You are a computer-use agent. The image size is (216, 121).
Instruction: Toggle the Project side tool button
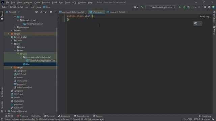[2, 15]
